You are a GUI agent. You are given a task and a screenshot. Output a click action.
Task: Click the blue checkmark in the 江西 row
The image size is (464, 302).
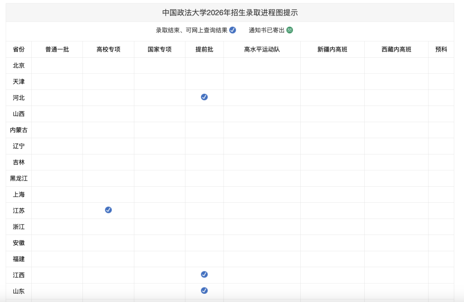(204, 274)
